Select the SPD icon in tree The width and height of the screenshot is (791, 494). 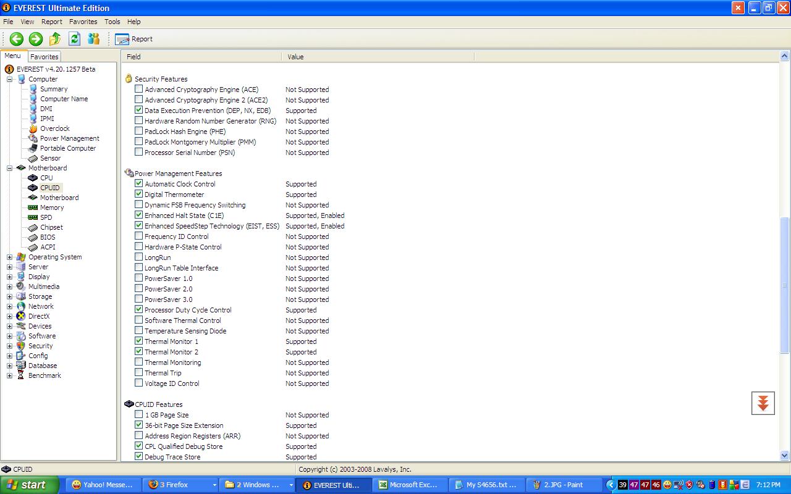(x=33, y=217)
